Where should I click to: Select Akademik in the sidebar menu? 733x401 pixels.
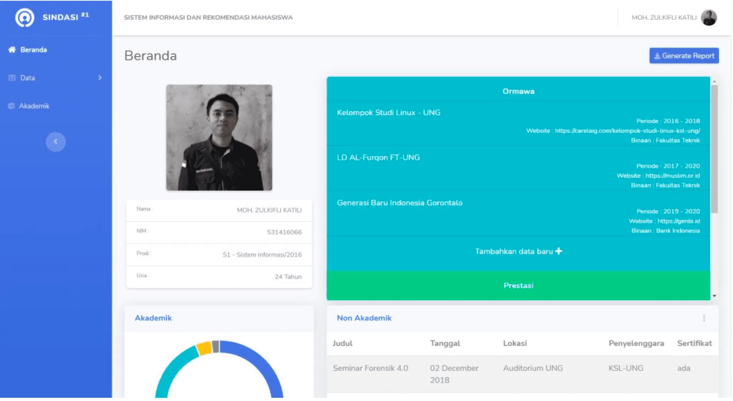(34, 106)
